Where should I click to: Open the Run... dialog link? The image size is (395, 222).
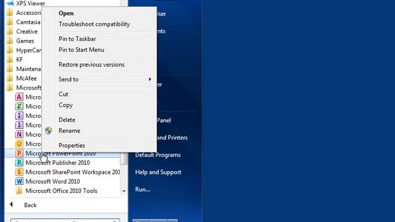click(x=143, y=189)
